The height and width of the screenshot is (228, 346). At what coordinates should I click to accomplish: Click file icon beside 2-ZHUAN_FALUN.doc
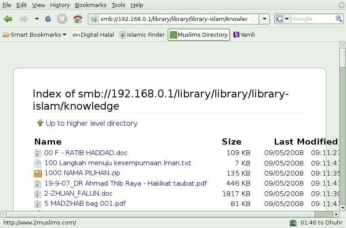(38, 194)
